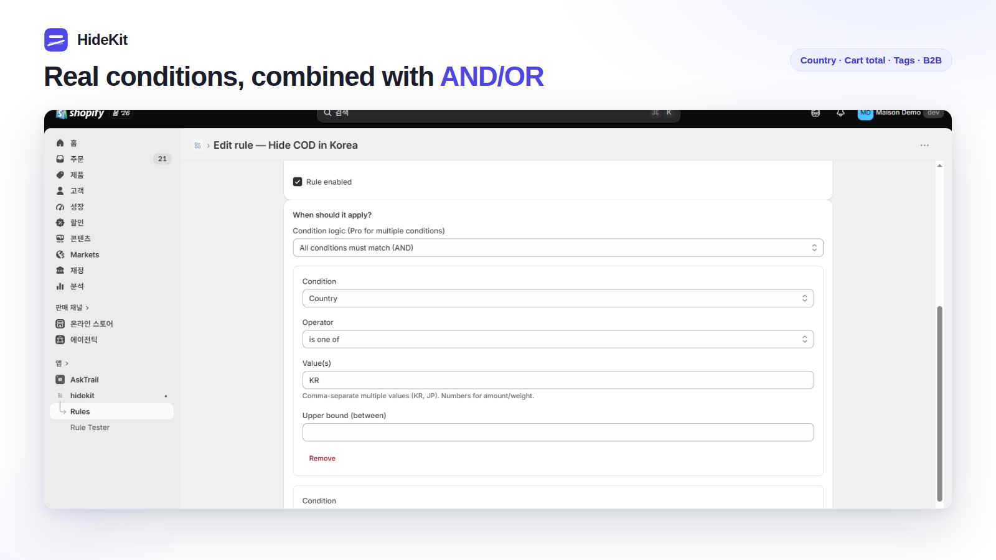Click the Analytics bar chart icon
Image resolution: width=996 pixels, height=560 pixels.
click(60, 286)
